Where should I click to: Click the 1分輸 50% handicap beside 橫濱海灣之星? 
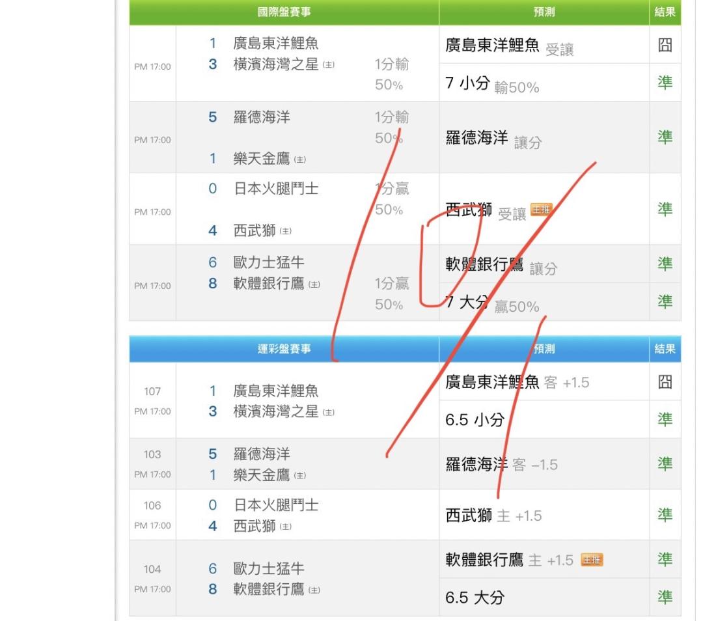coord(391,74)
